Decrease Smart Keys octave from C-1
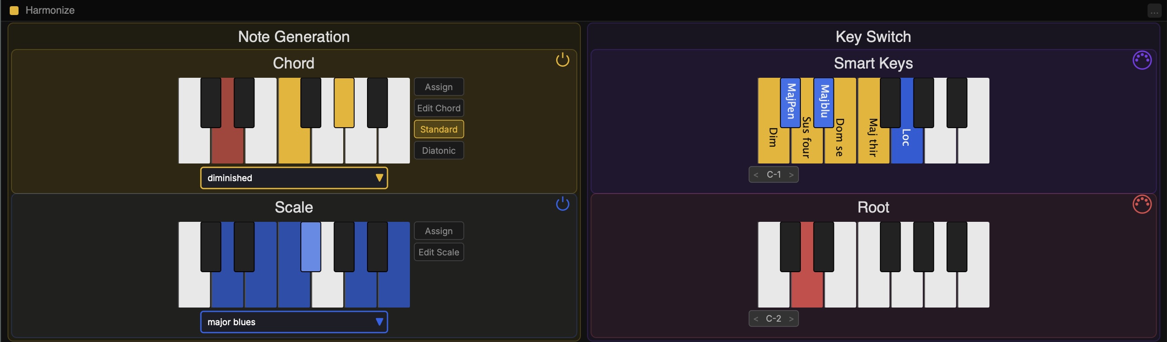1167x342 pixels. 756,175
